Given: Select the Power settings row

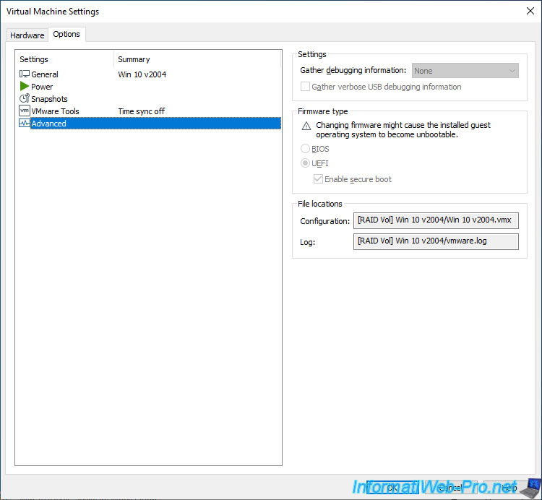Looking at the screenshot, I should (150, 87).
